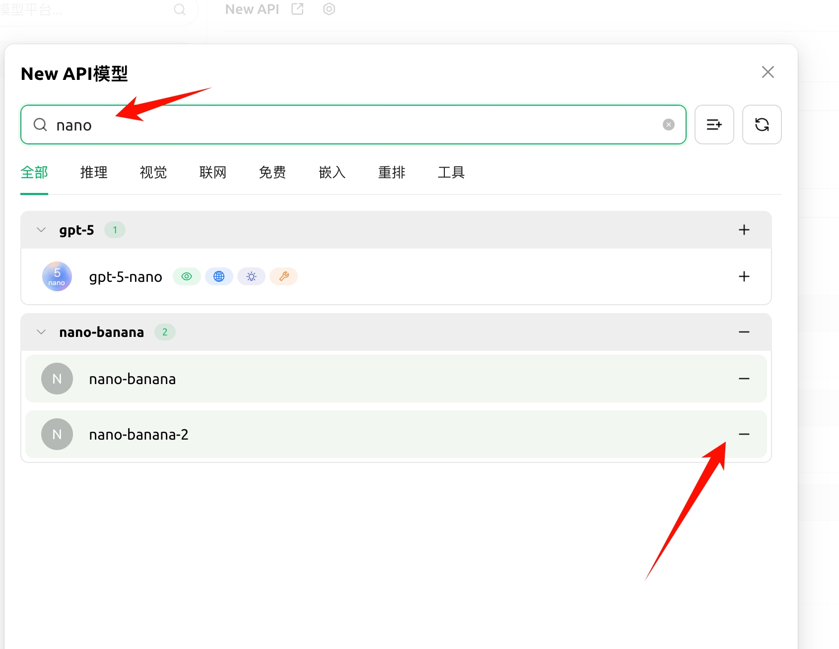Remove the nano-banana-2 model with minus toggle
839x649 pixels.
coord(744,434)
